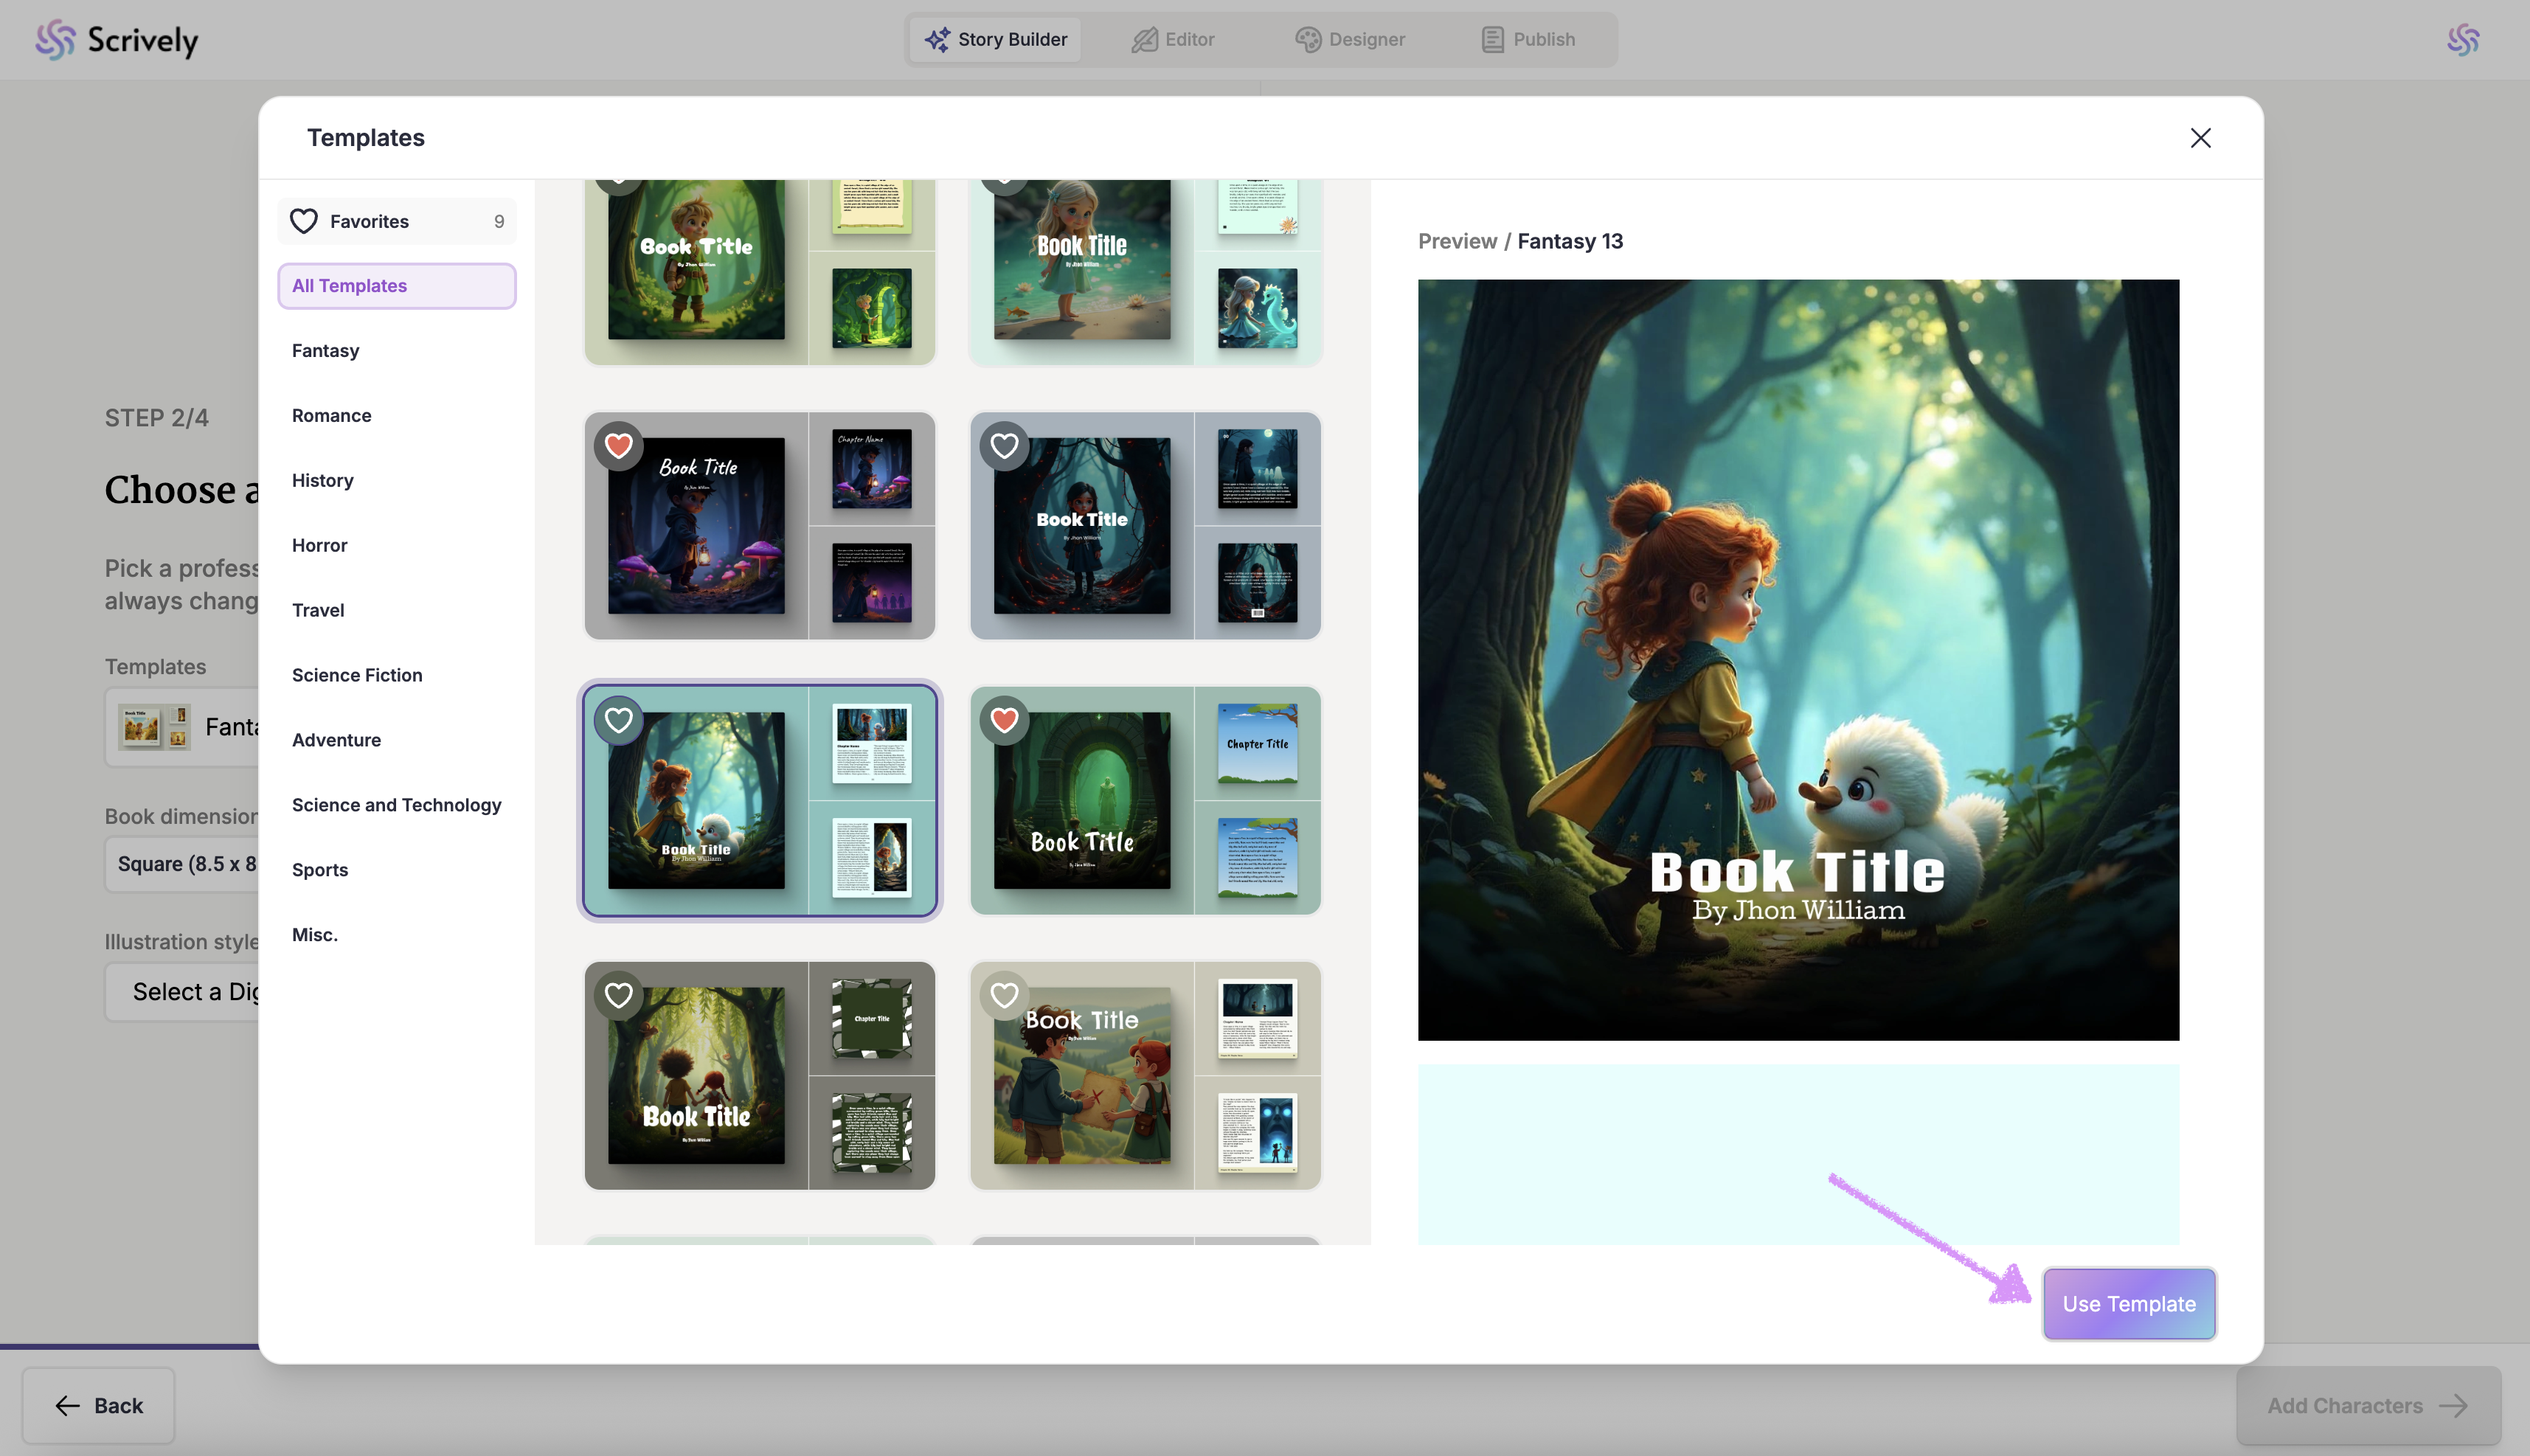Open the Editor tab
Viewport: 2530px width, 1456px height.
[x=1173, y=40]
